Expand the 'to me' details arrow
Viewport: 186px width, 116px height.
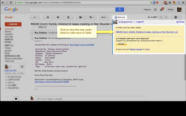(41, 41)
